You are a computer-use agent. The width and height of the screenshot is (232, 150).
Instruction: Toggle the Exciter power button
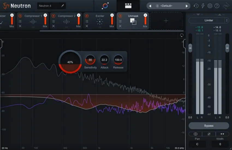point(87,16)
